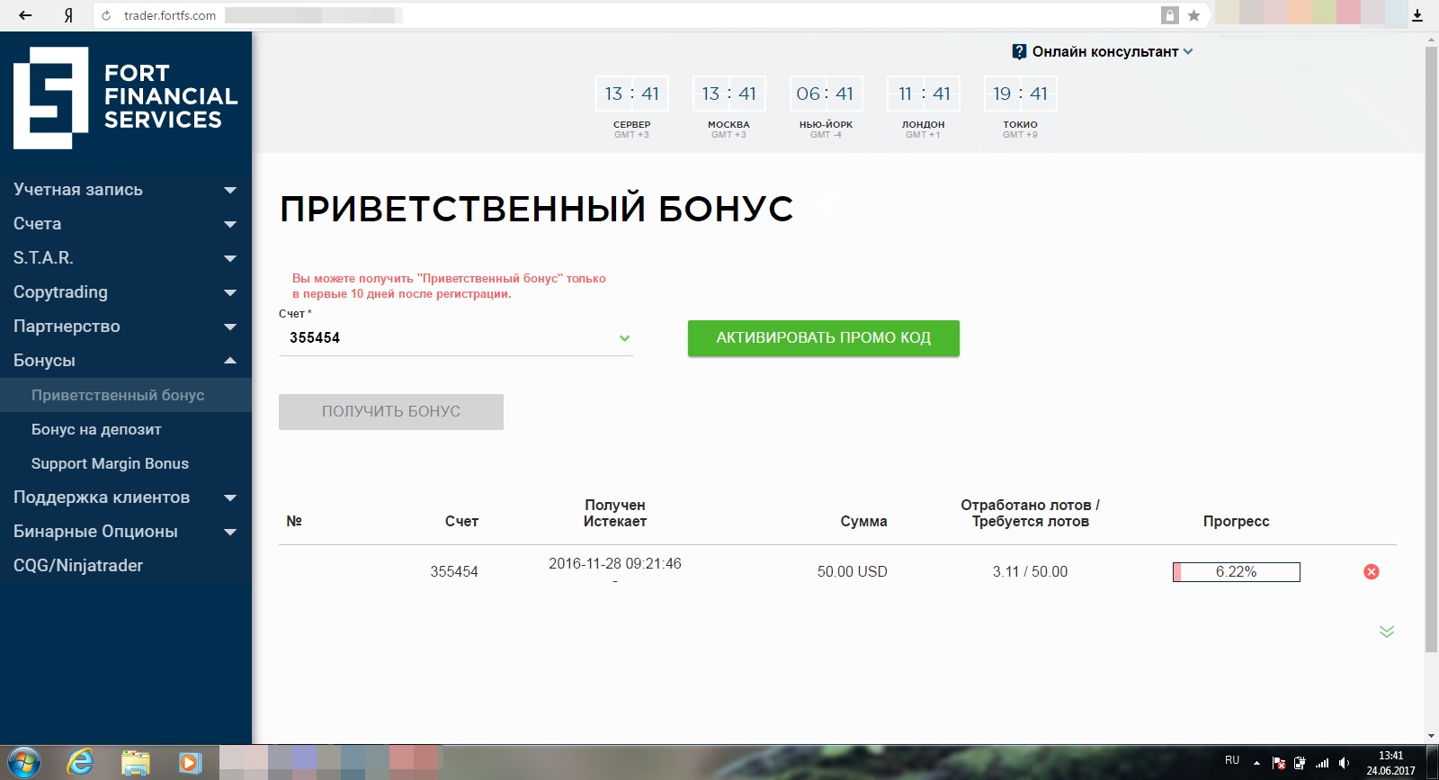Expand the Copytrading sidebar section

(124, 292)
